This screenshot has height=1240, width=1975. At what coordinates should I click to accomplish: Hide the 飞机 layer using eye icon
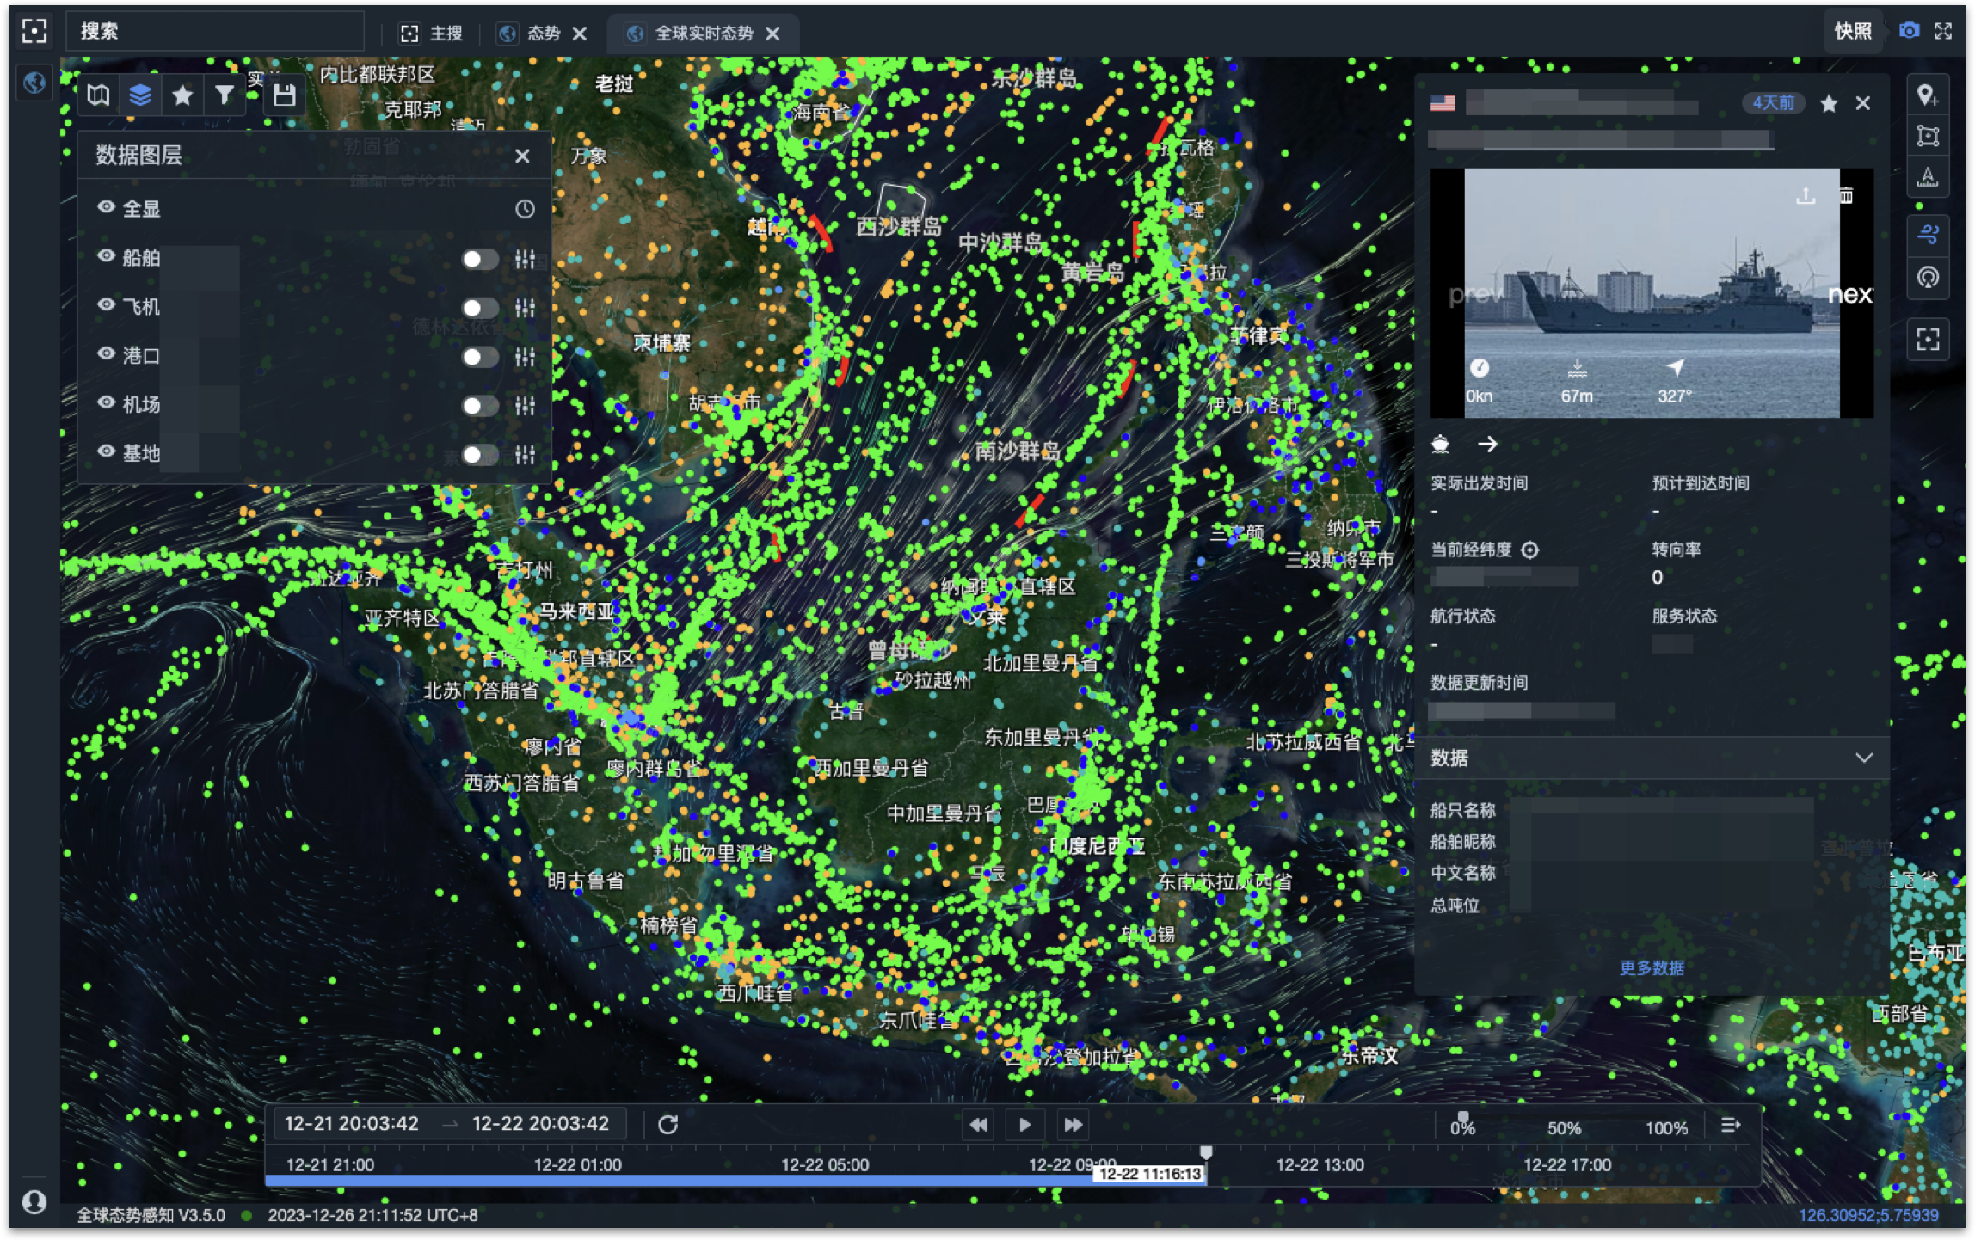tap(107, 305)
